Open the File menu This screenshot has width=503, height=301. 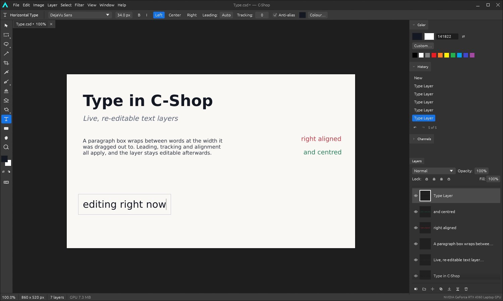16,5
